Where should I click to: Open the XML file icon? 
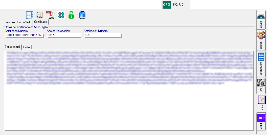coord(39,15)
